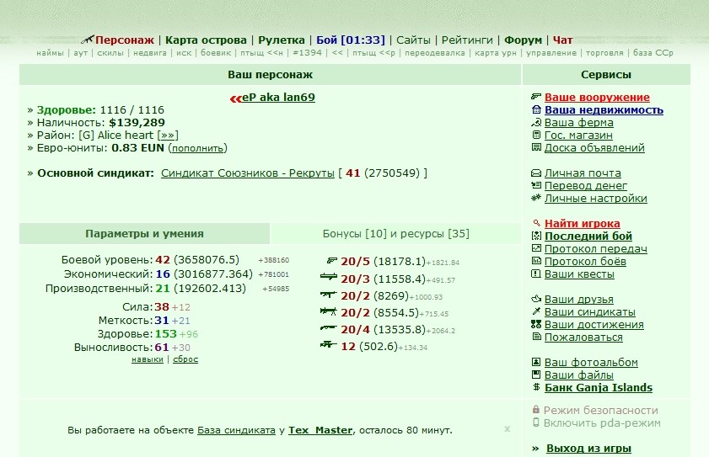The width and height of the screenshot is (709, 457).
Task: Click the weapon skill icon with 20/2 (8269)
Action: [x=329, y=295]
